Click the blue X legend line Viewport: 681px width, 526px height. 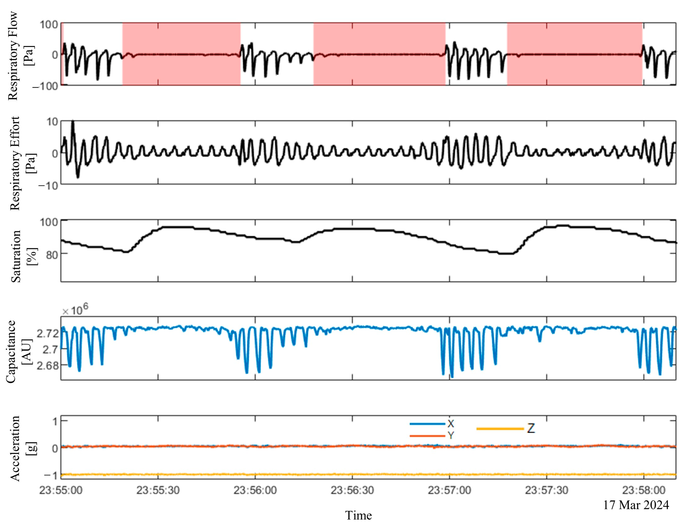(x=427, y=424)
